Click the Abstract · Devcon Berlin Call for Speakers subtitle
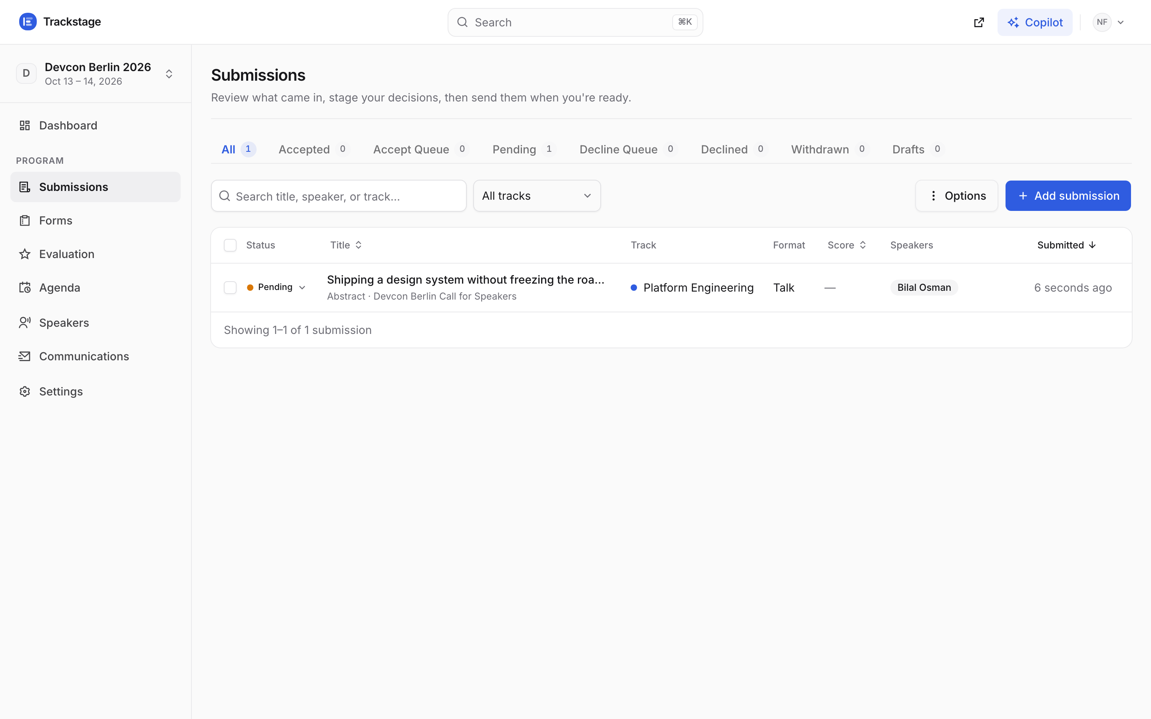This screenshot has height=719, width=1151. pyautogui.click(x=421, y=296)
